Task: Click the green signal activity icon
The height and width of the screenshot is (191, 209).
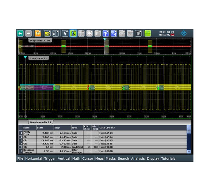Action: pos(148,33)
